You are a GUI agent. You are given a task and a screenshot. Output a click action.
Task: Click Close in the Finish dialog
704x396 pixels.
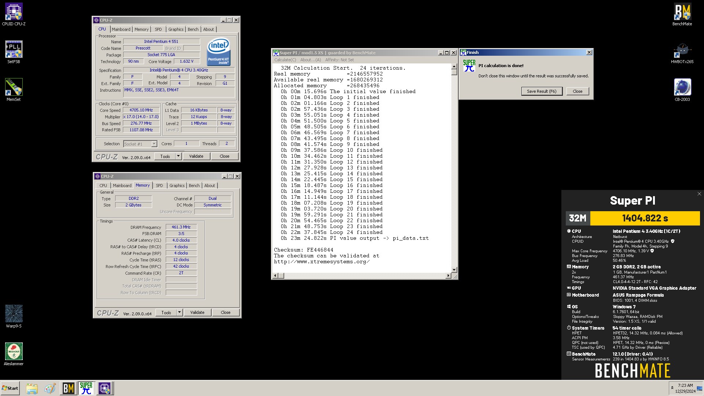tap(577, 91)
